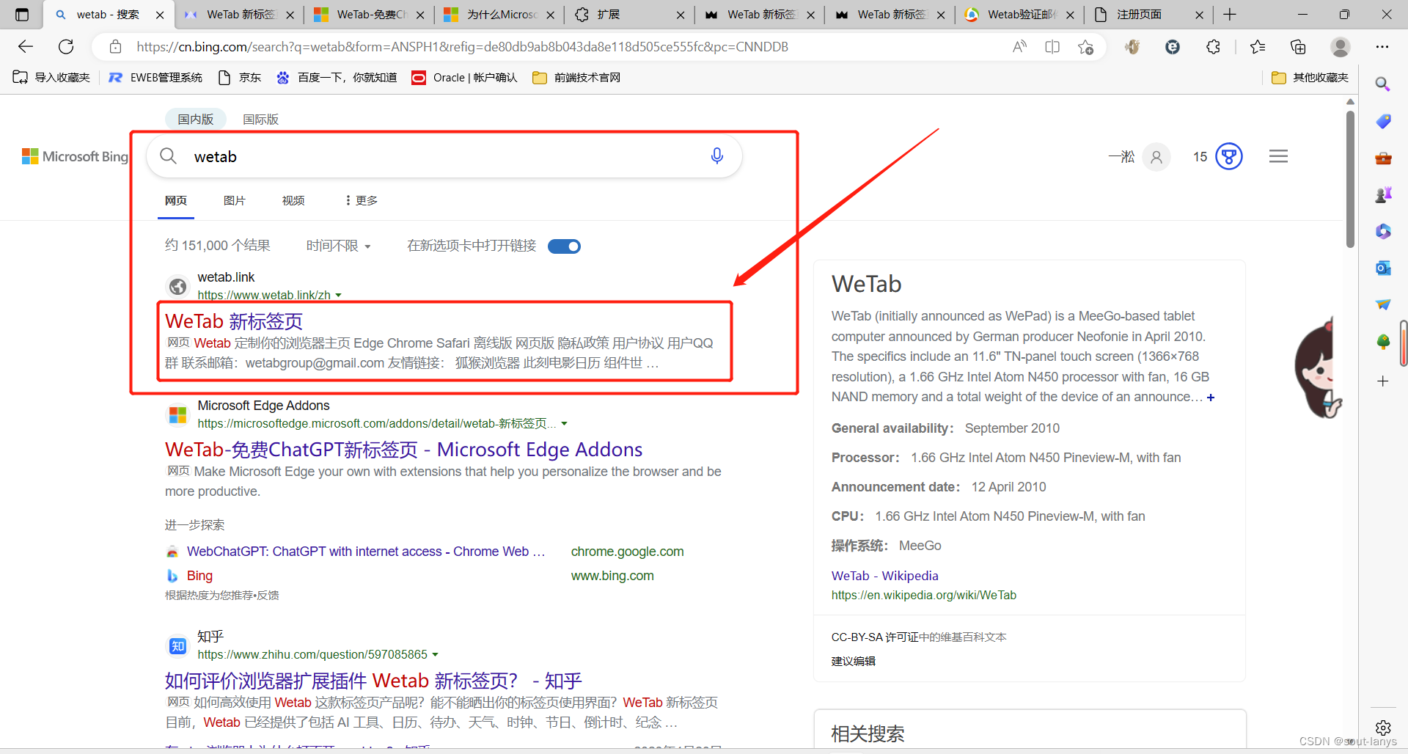Switch to the 注册页面 browser tab

1148,15
